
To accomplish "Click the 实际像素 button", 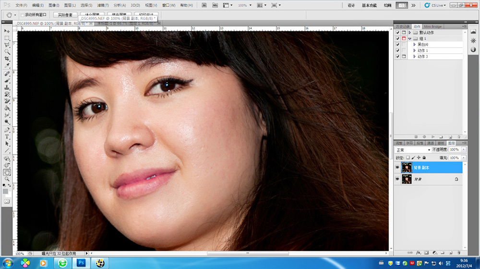I will point(65,15).
